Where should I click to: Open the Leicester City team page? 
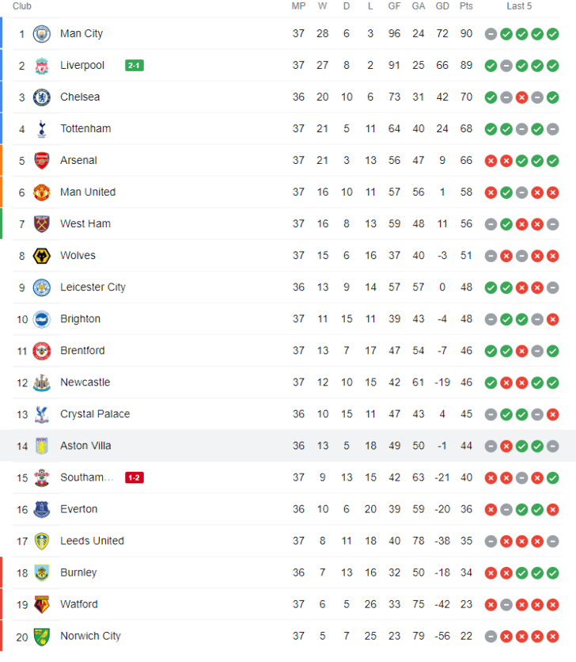pyautogui.click(x=93, y=287)
